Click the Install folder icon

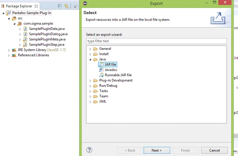[95, 54]
